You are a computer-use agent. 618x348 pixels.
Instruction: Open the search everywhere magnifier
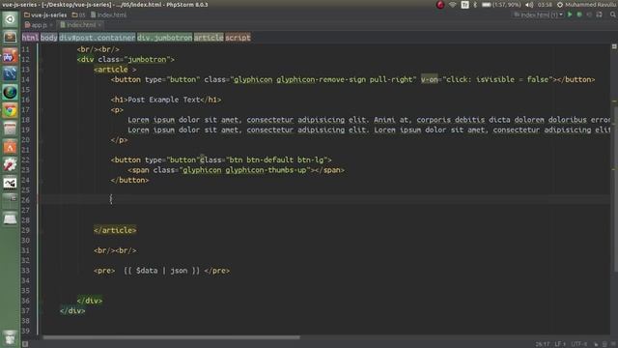tap(613, 15)
